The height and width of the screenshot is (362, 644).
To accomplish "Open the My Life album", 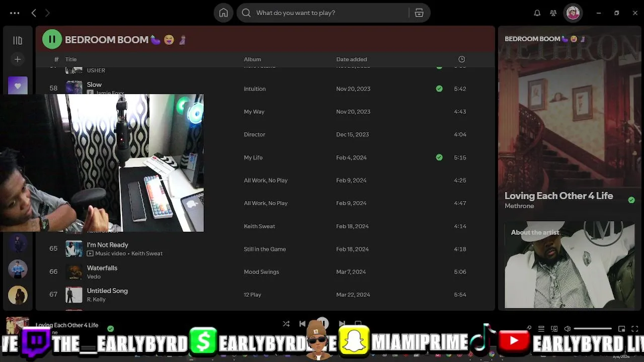I will point(253,157).
